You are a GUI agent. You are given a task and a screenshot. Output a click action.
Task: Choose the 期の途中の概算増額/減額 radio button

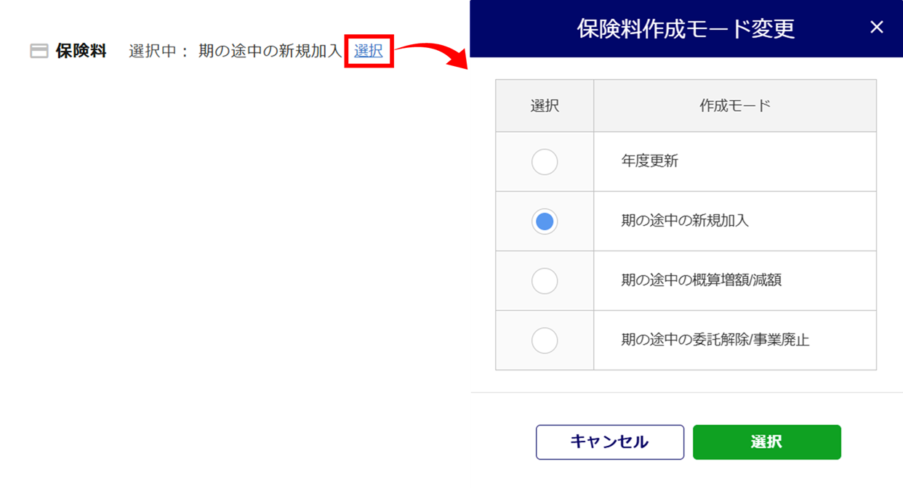coord(545,280)
